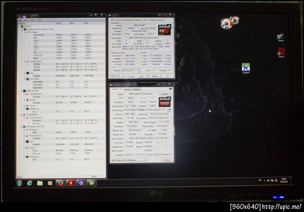Toggle the OpenCL checkbox in GPU-Z
This screenshot has height=212, width=304.
(126, 155)
